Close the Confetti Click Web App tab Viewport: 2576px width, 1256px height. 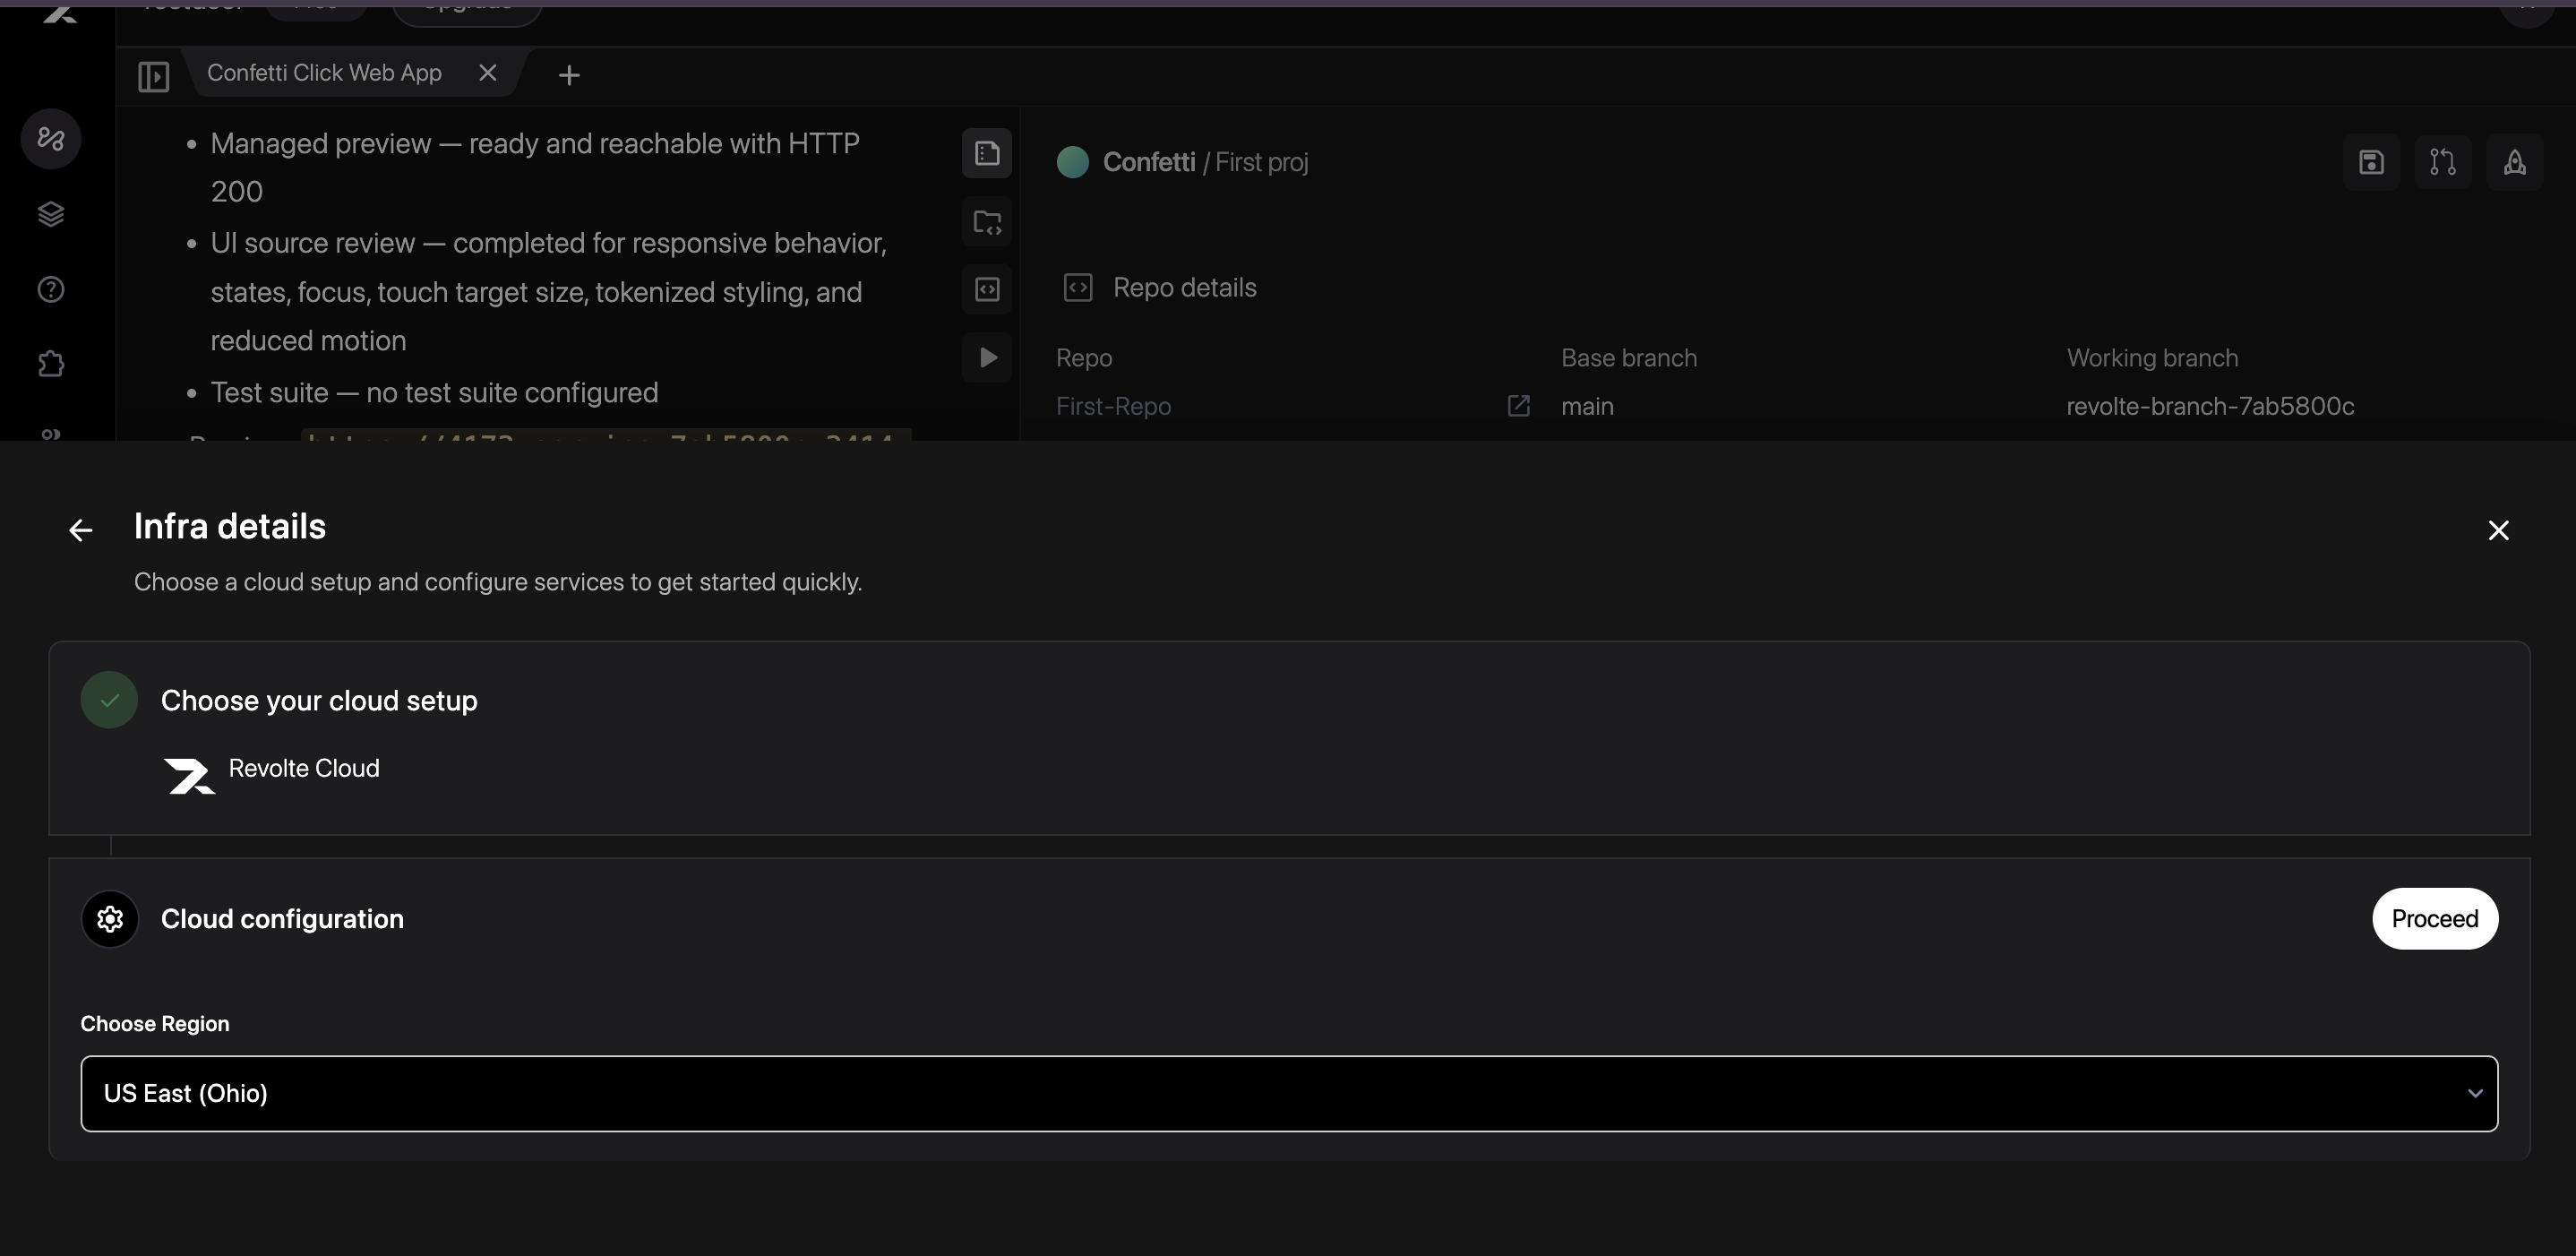[x=487, y=73]
